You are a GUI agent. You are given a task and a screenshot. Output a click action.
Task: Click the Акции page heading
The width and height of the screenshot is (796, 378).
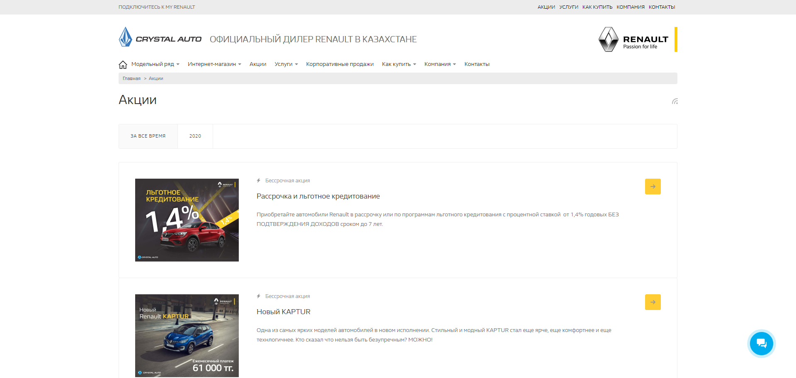pos(138,100)
